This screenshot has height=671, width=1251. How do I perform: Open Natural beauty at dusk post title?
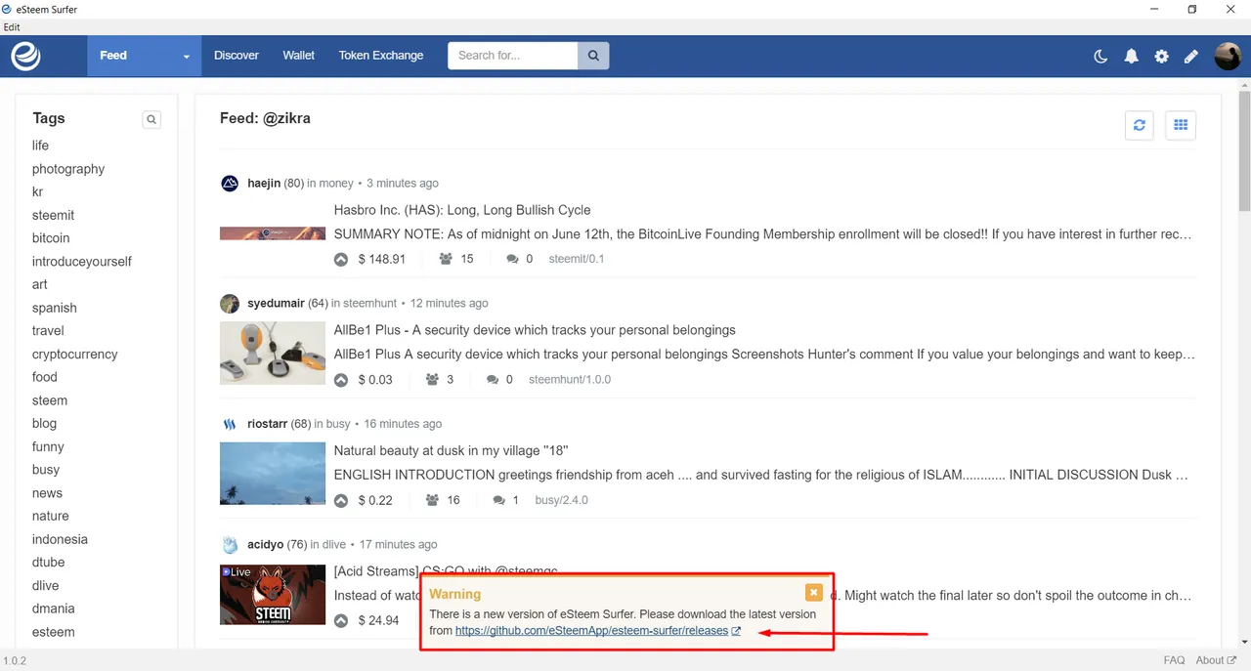tap(451, 451)
